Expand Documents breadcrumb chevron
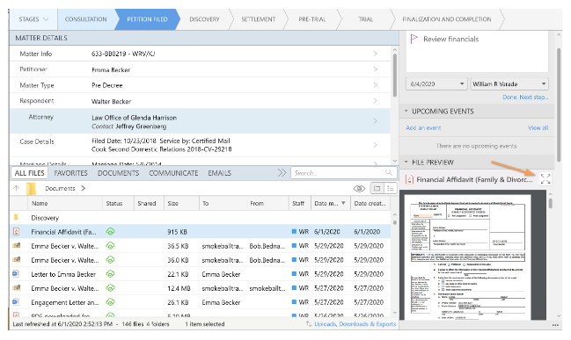The image size is (571, 340). 84,188
